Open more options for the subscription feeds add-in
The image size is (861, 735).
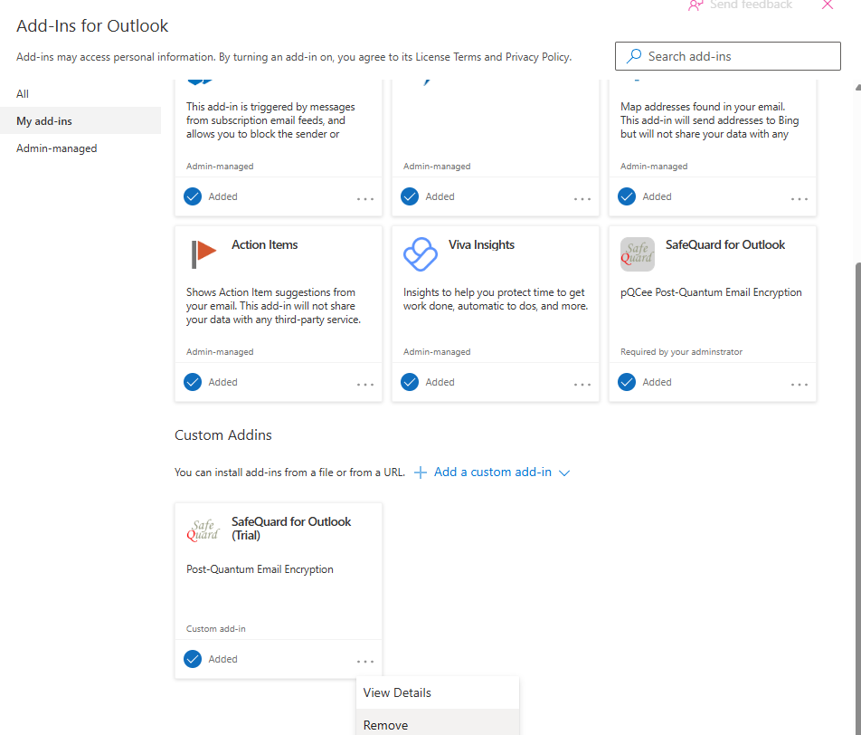click(365, 199)
